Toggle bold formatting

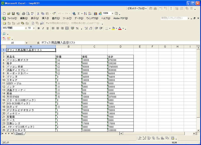pos(38,28)
